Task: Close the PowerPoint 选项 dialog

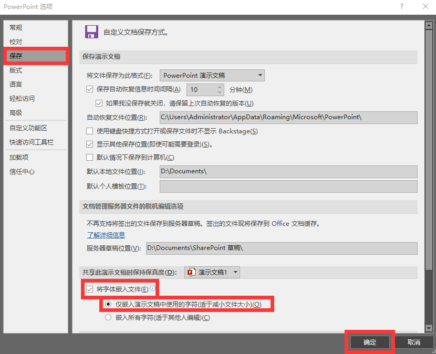Action: click(x=425, y=6)
